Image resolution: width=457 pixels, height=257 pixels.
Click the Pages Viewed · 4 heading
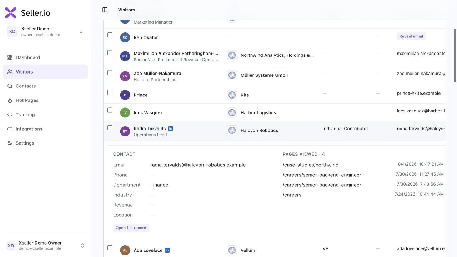click(304, 154)
